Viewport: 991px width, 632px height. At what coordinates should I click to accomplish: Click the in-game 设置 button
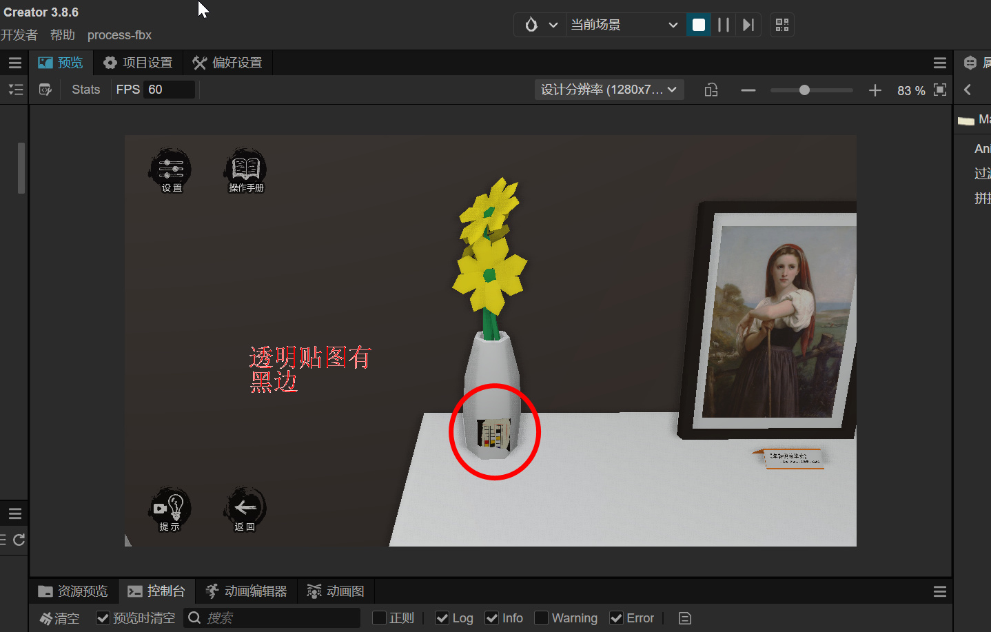point(171,171)
